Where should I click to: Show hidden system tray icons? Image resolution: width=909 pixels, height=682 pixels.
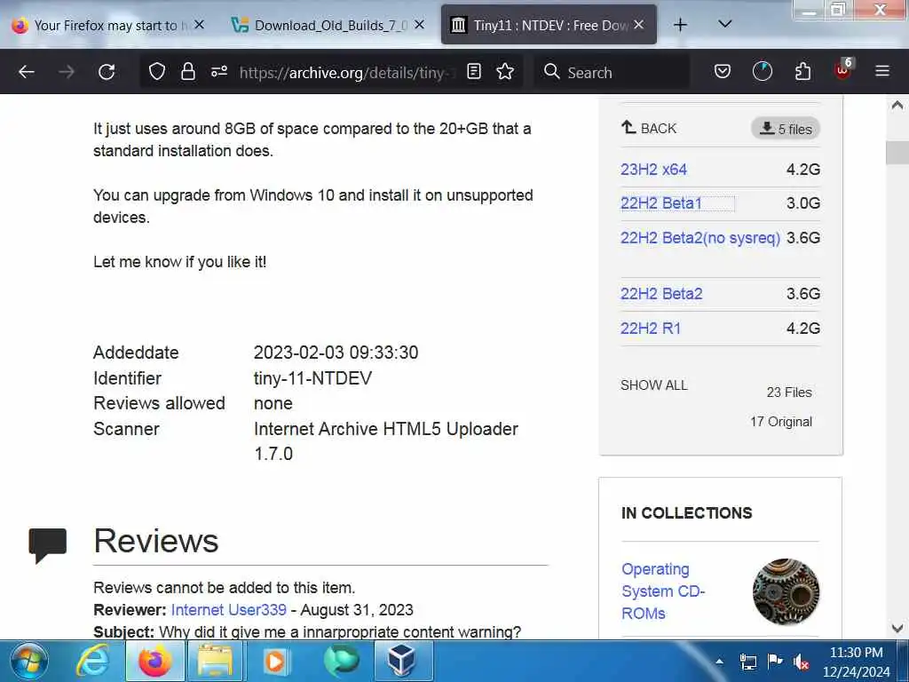[719, 661]
